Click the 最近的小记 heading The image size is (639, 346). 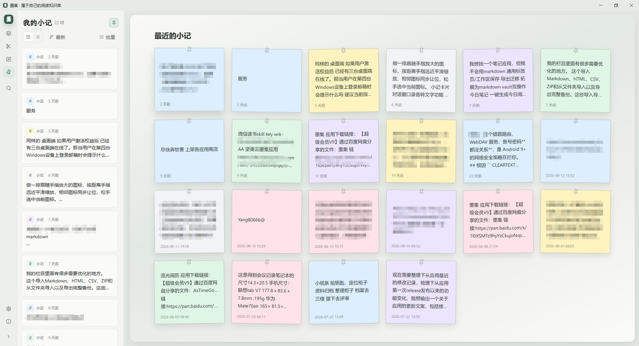tap(173, 36)
